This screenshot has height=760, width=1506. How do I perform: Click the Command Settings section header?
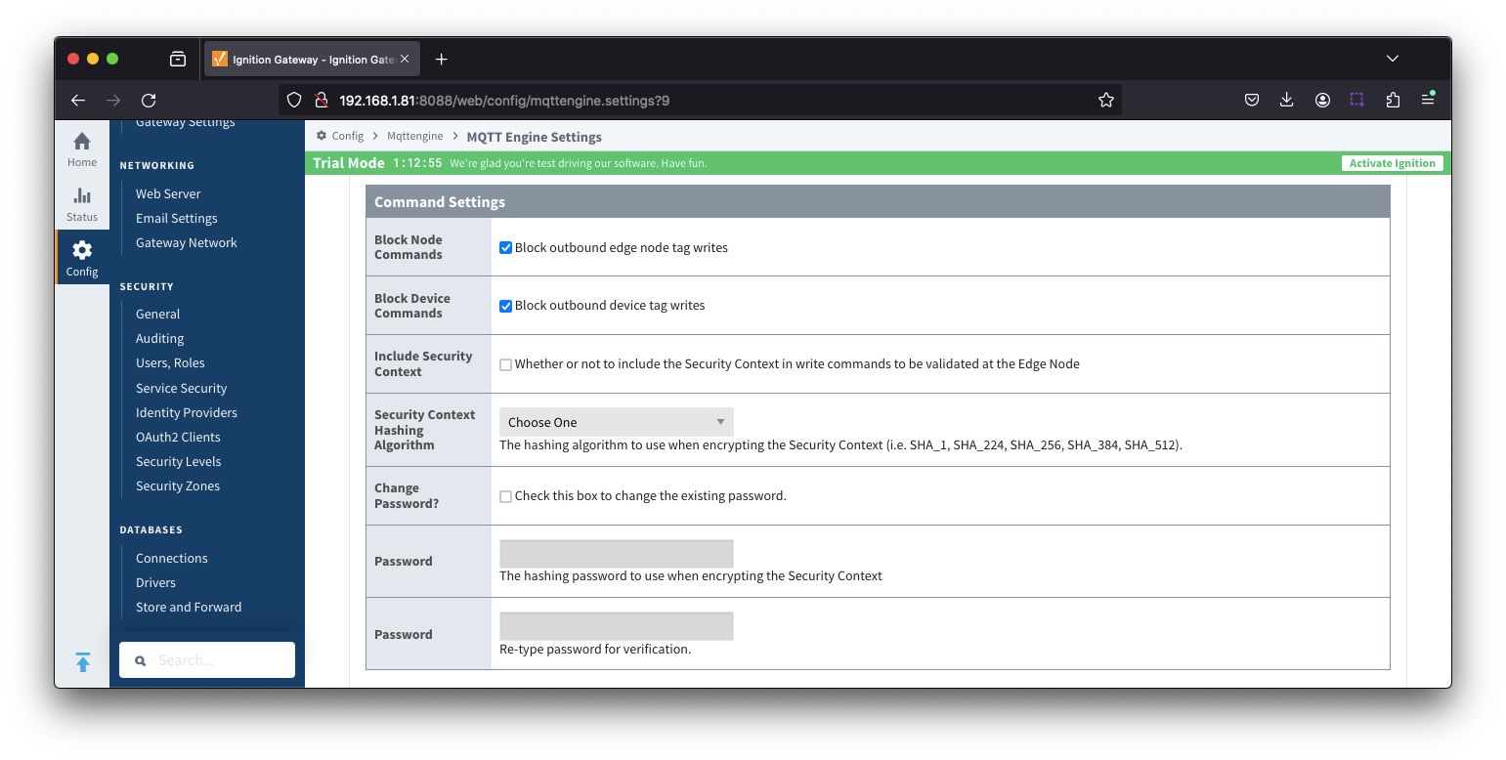[x=878, y=201]
